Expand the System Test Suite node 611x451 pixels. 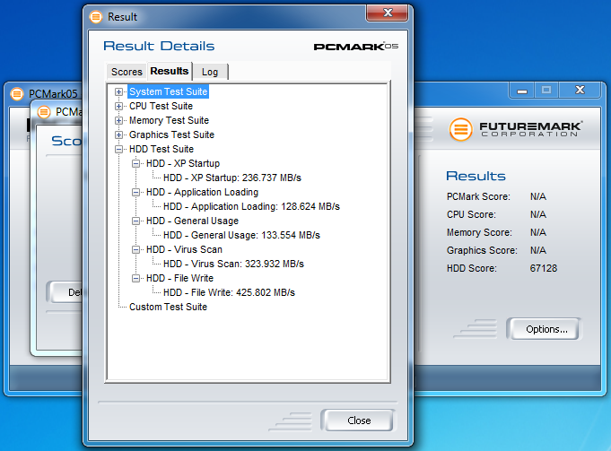pyautogui.click(x=118, y=92)
